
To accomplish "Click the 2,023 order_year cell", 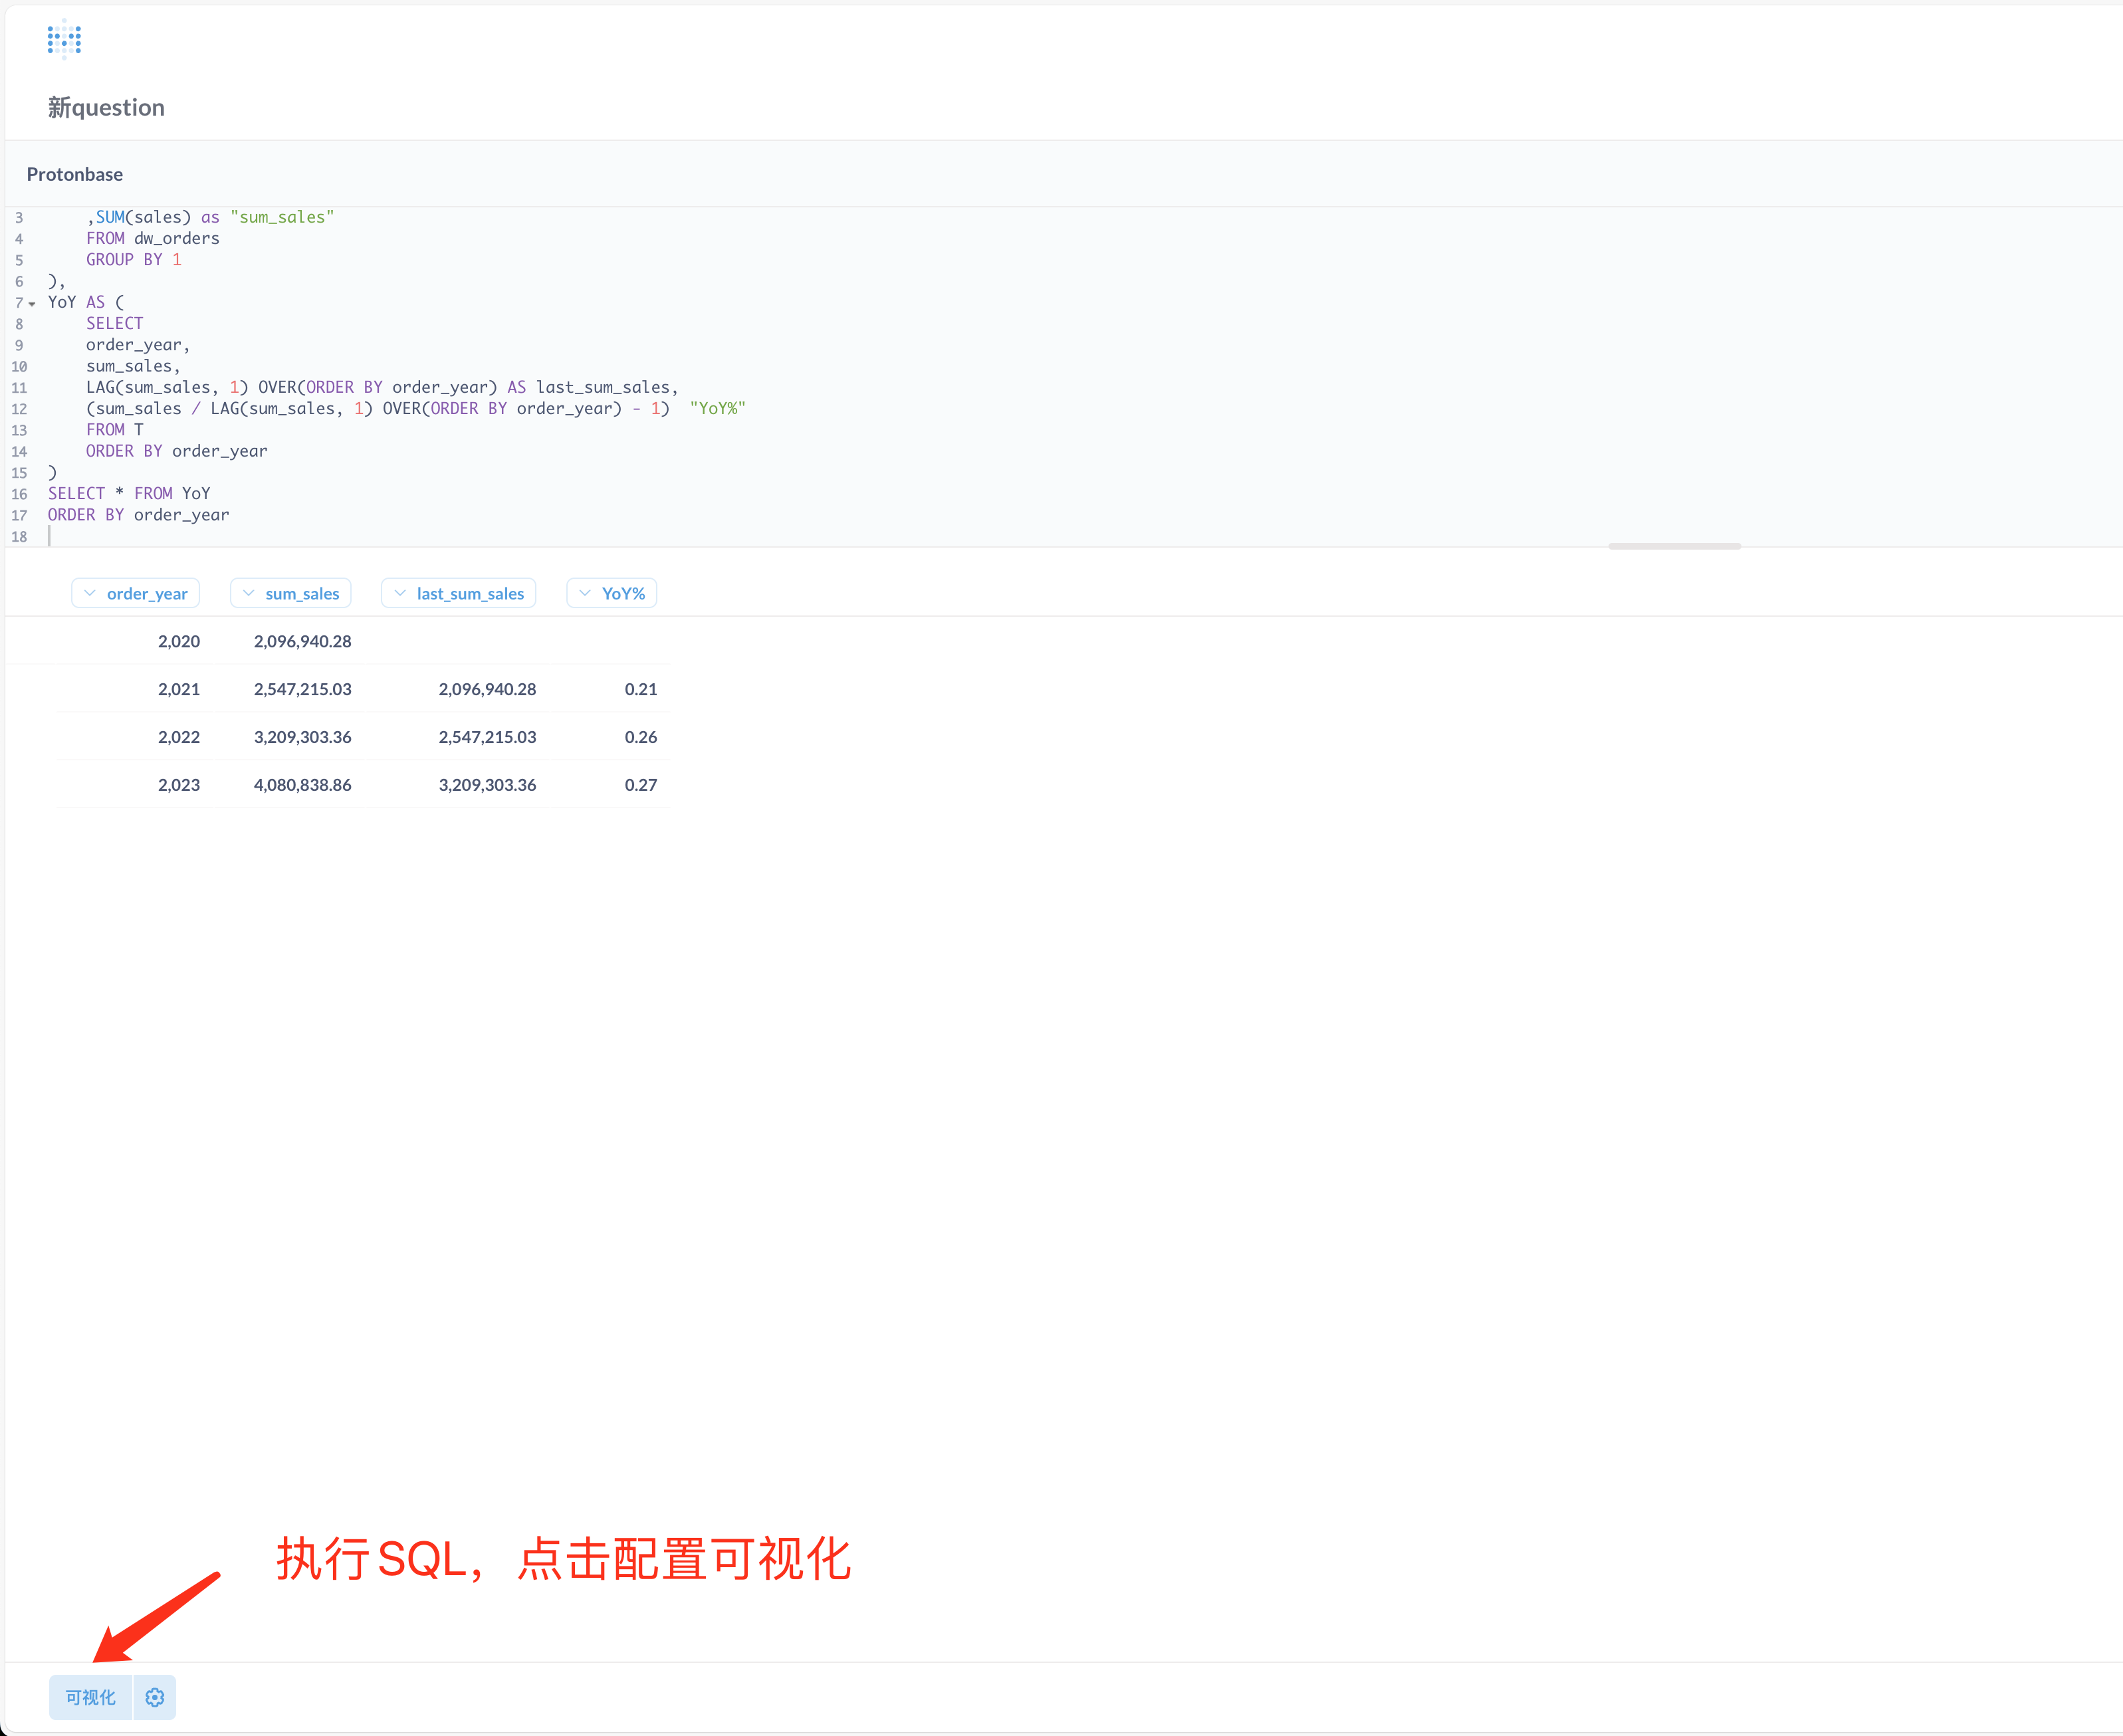I will (x=179, y=785).
